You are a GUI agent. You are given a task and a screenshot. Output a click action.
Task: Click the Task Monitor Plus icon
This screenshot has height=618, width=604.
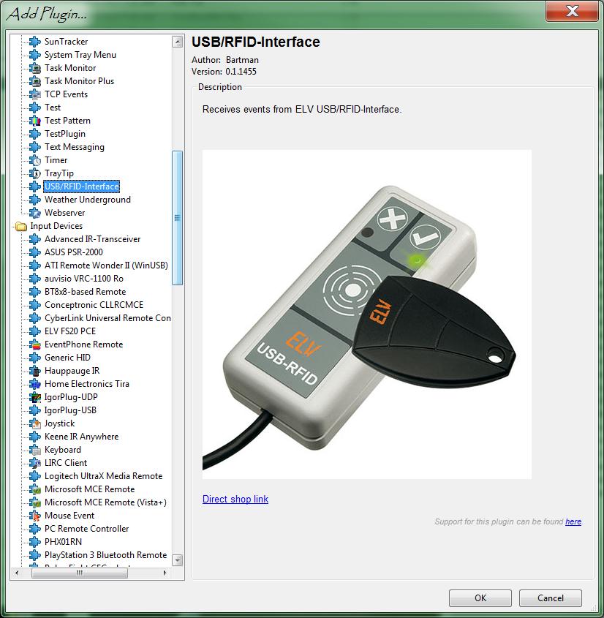(35, 80)
